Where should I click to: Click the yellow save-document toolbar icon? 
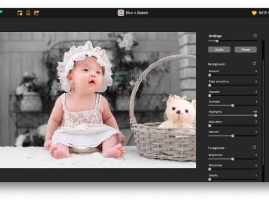click(x=28, y=13)
